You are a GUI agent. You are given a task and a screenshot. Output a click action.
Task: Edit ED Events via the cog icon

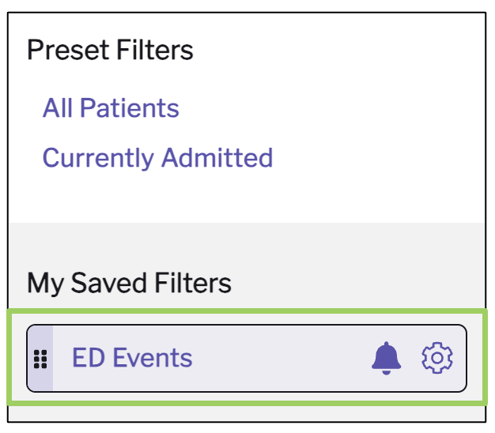437,358
